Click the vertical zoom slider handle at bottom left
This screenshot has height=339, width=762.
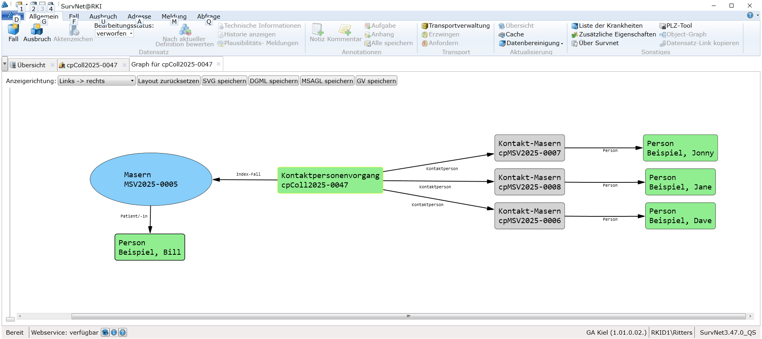tap(10, 319)
